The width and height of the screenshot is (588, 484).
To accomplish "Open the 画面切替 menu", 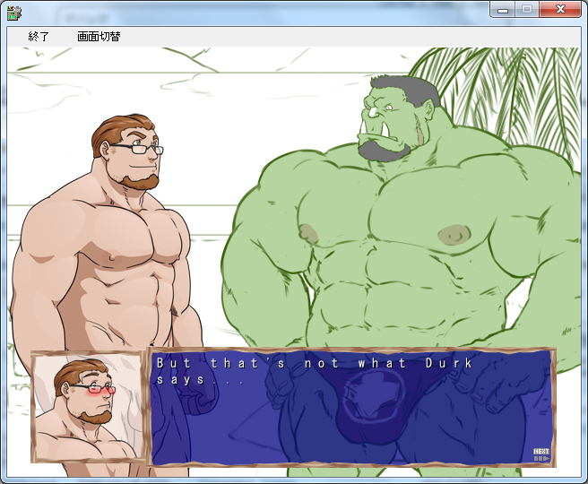I will click(99, 37).
